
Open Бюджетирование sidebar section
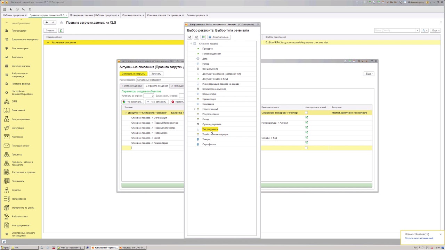pos(21,119)
